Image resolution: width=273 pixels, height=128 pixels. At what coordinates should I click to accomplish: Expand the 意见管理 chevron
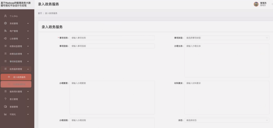point(28,99)
